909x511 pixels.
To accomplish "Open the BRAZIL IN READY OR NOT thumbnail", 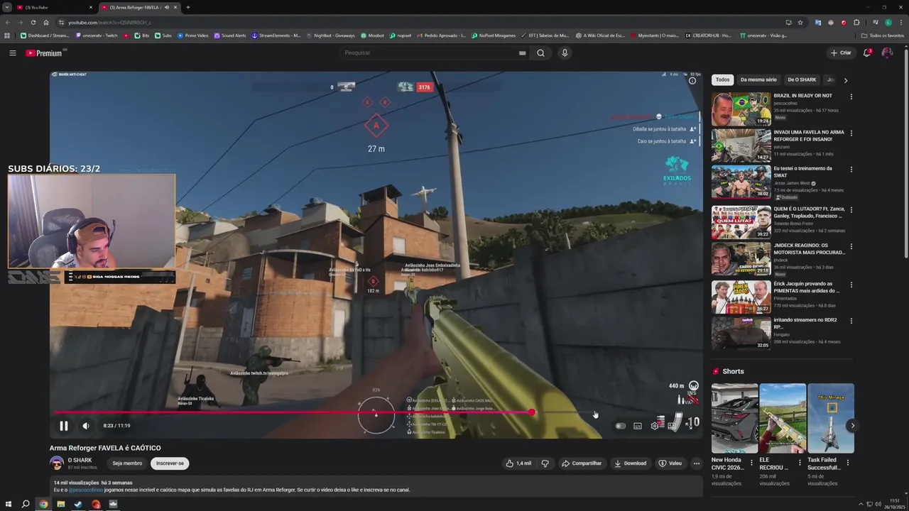I will click(x=741, y=109).
